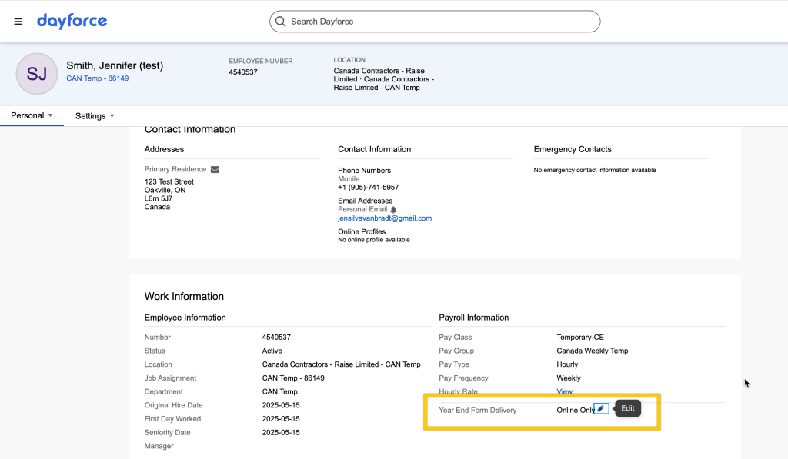
Task: Click the employee number 4540537 in header
Action: pyautogui.click(x=243, y=72)
